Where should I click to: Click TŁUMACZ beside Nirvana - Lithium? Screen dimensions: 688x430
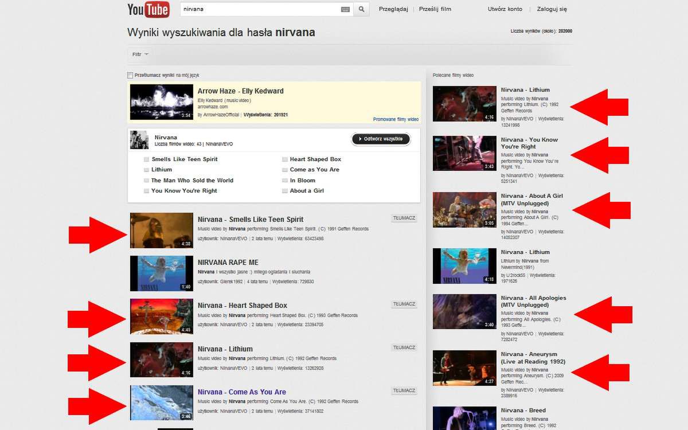click(404, 347)
